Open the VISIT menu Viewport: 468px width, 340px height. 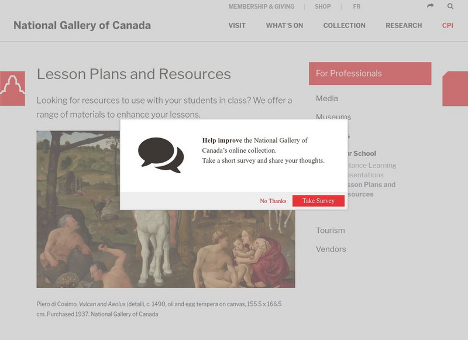tap(237, 26)
